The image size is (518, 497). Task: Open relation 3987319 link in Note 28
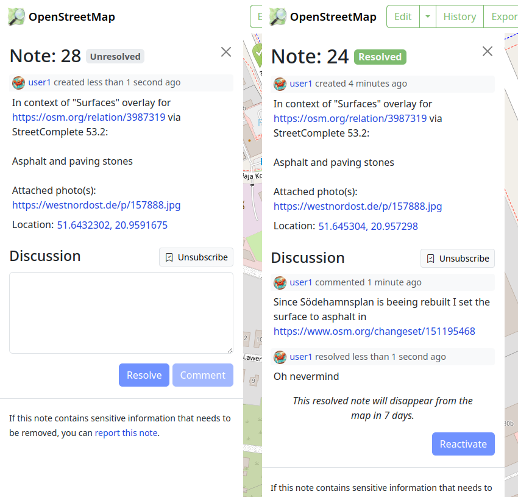point(88,117)
